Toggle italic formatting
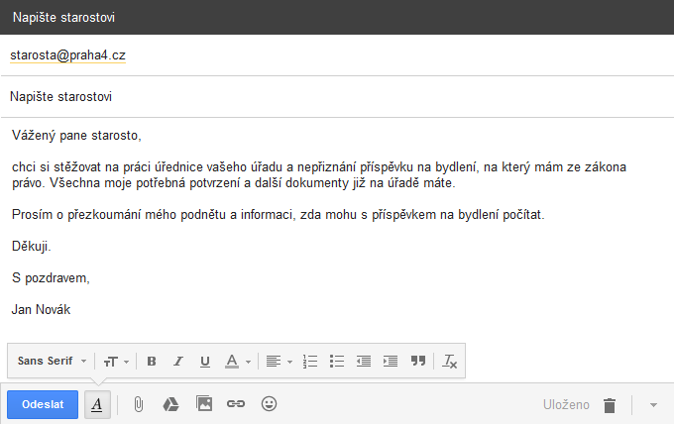Viewport: 674px width, 424px height. (x=178, y=362)
